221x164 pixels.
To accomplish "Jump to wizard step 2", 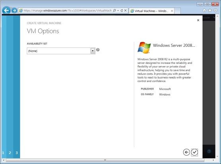I will tap(10, 153).
